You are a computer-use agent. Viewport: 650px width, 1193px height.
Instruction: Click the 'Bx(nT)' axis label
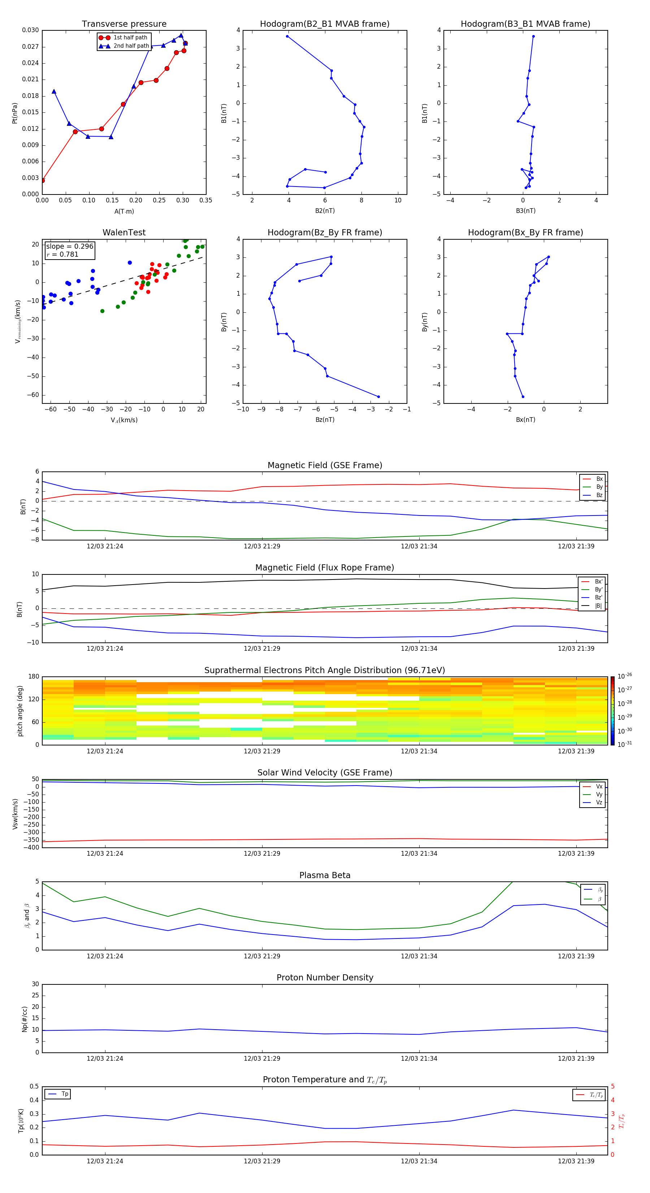click(x=525, y=420)
